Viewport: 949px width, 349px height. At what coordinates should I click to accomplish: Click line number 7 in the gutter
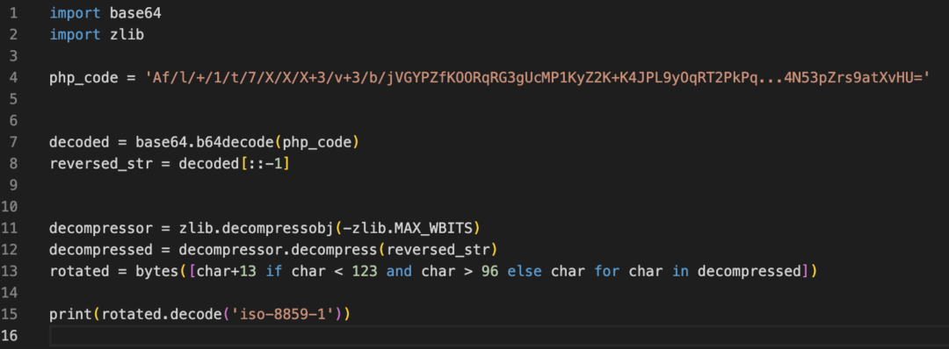(x=14, y=143)
